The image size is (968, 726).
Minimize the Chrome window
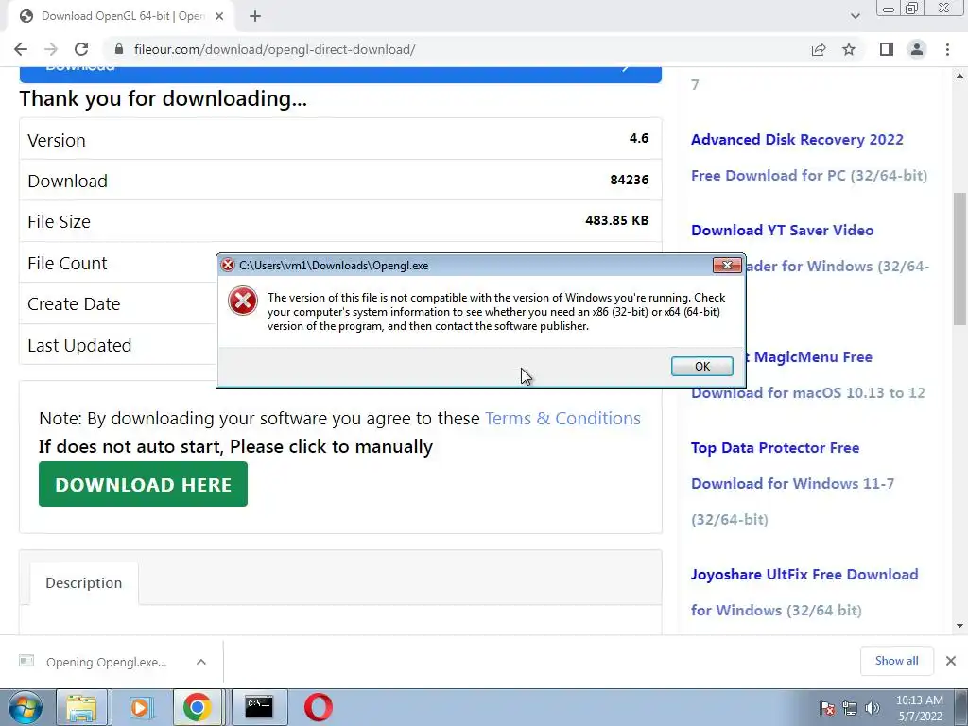pyautogui.click(x=889, y=9)
